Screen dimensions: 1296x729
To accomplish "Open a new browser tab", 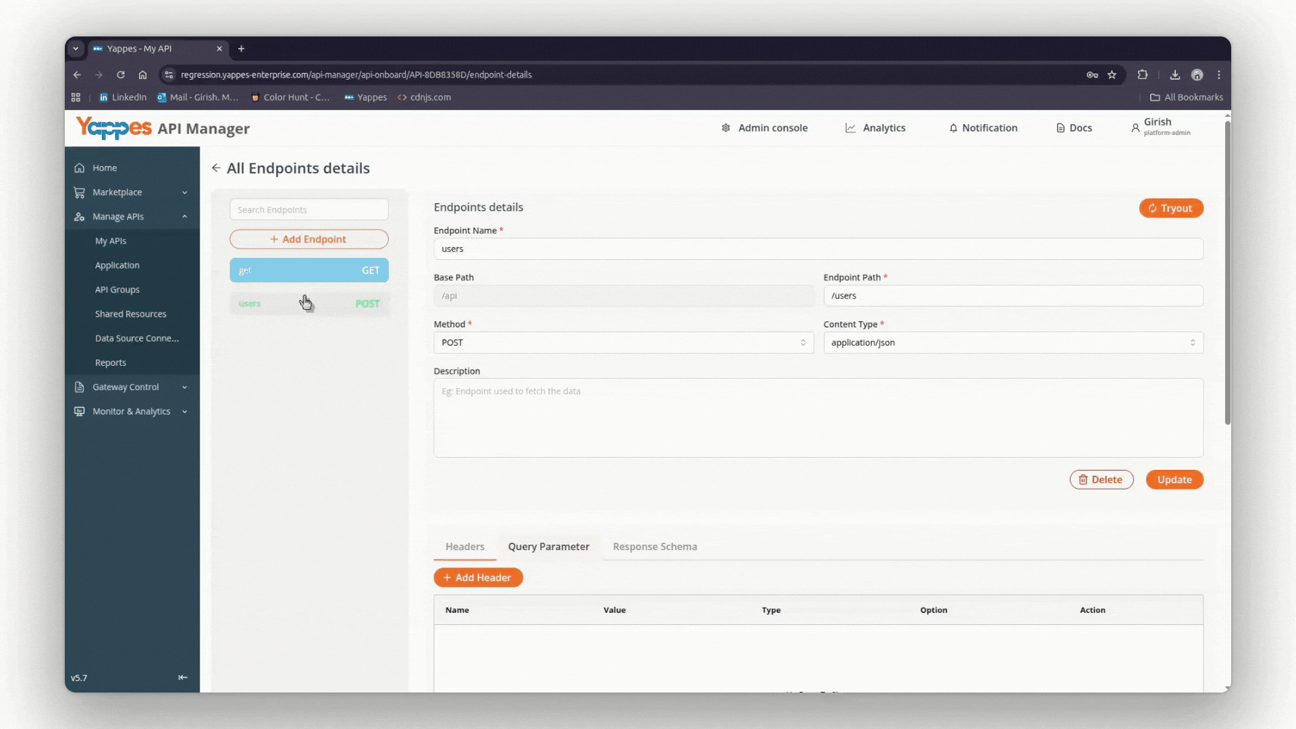I will click(x=241, y=49).
